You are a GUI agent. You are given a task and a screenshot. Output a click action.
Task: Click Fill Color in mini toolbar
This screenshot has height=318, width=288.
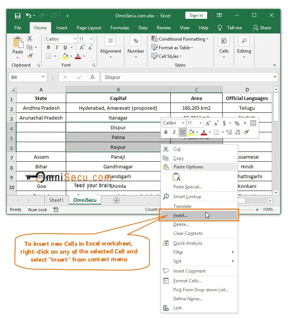click(x=191, y=132)
